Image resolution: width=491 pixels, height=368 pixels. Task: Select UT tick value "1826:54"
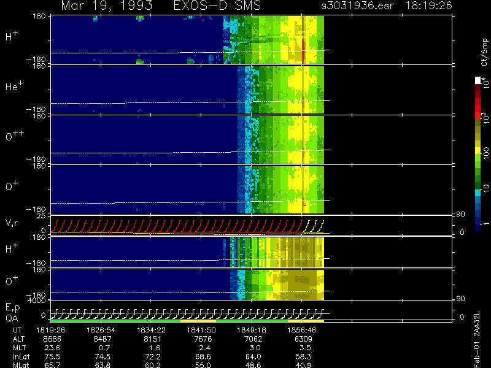[x=101, y=330]
